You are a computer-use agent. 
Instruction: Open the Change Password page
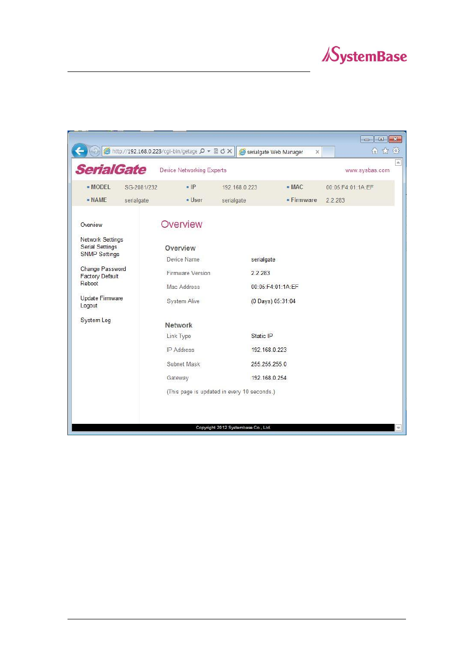coord(103,269)
